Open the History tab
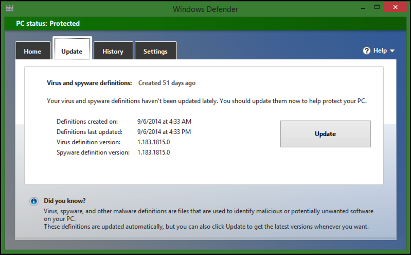411x255 pixels. pyautogui.click(x=113, y=50)
